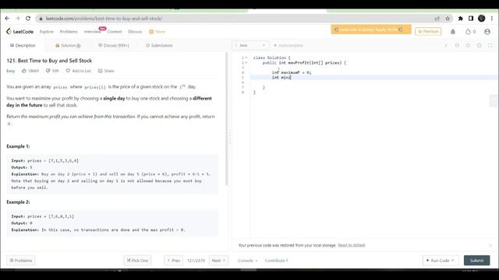Dismiss the restored-code notice

click(x=490, y=246)
